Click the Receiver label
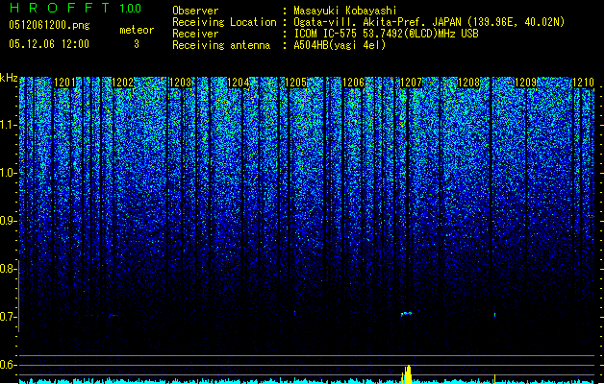The height and width of the screenshot is (384, 605). point(195,34)
